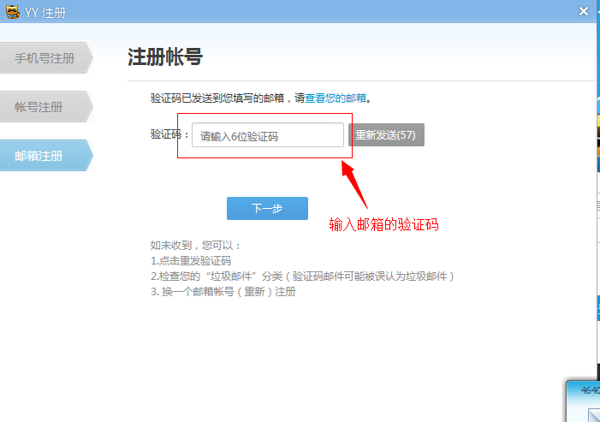The image size is (600, 422).
Task: Click the 注册帐号 heading text
Action: click(165, 57)
